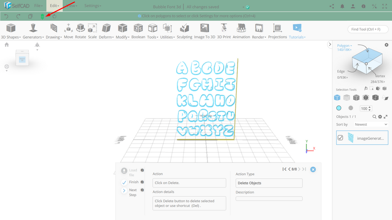Expand the Drawing tools dropdown
This screenshot has height=220, width=392.
pyautogui.click(x=54, y=31)
